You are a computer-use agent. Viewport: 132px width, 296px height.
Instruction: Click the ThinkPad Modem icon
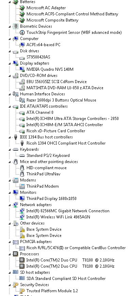pos(22,186)
